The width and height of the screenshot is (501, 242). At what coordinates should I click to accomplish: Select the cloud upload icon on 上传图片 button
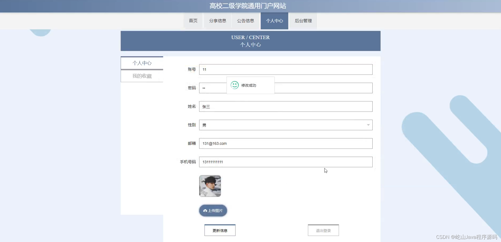click(x=205, y=211)
